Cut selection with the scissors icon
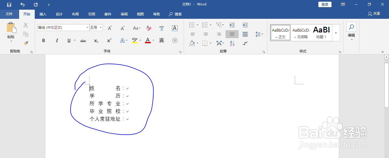 [x=26, y=25]
